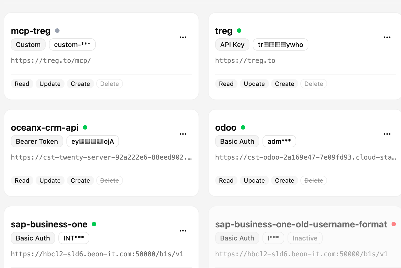
Task: Click the Basic Auth badge on sap-business-one-old-username-format
Action: pyautogui.click(x=237, y=238)
